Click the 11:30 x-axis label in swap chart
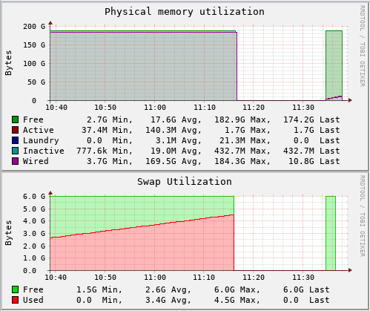This screenshot has height=311, width=370. tap(303, 278)
